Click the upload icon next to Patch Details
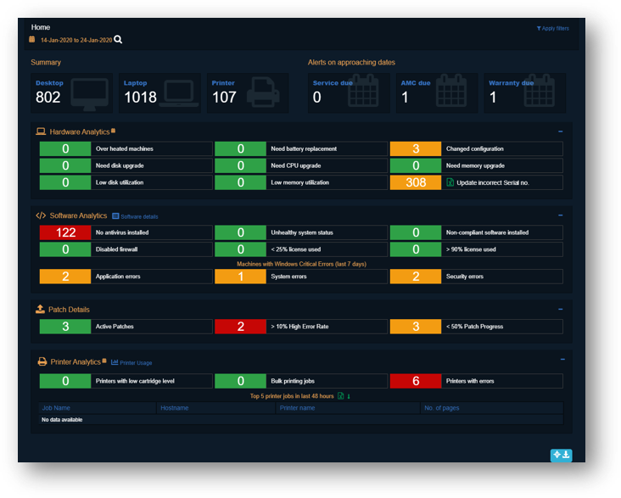 coord(40,310)
